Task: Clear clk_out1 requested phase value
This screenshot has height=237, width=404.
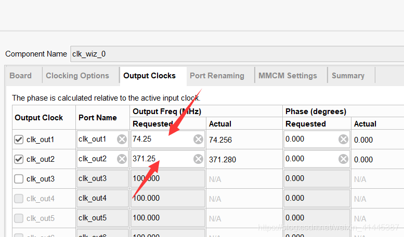Action: pos(343,140)
